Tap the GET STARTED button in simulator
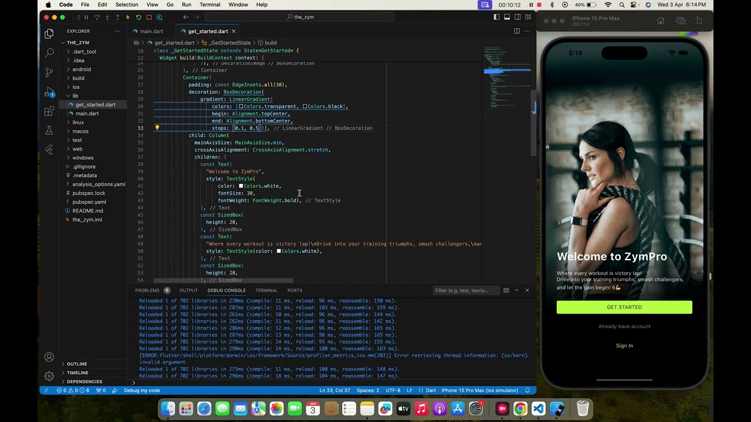 (x=624, y=307)
